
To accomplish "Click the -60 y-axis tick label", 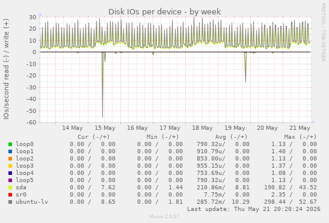I will 31,122.
